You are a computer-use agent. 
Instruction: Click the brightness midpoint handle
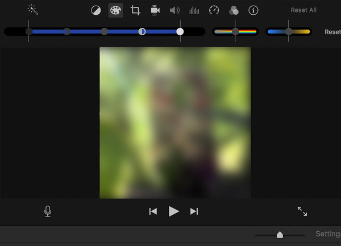coord(105,31)
